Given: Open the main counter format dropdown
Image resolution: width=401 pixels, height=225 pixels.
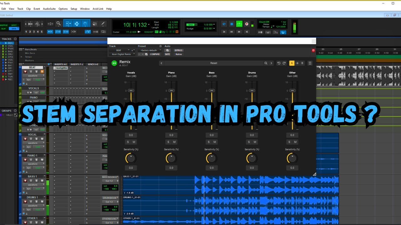Looking at the screenshot, I should (x=149, y=25).
